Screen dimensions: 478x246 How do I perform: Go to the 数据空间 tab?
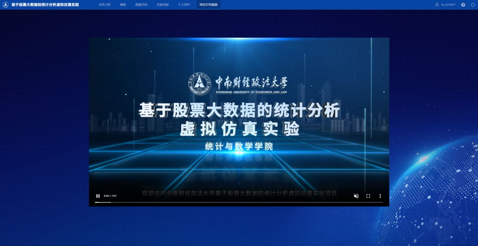(x=141, y=5)
